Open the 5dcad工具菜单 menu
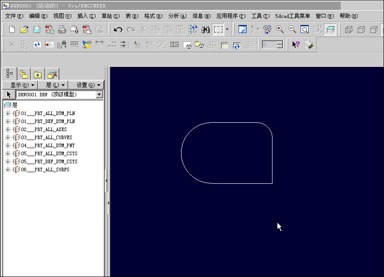This screenshot has width=384, height=277. click(x=293, y=16)
